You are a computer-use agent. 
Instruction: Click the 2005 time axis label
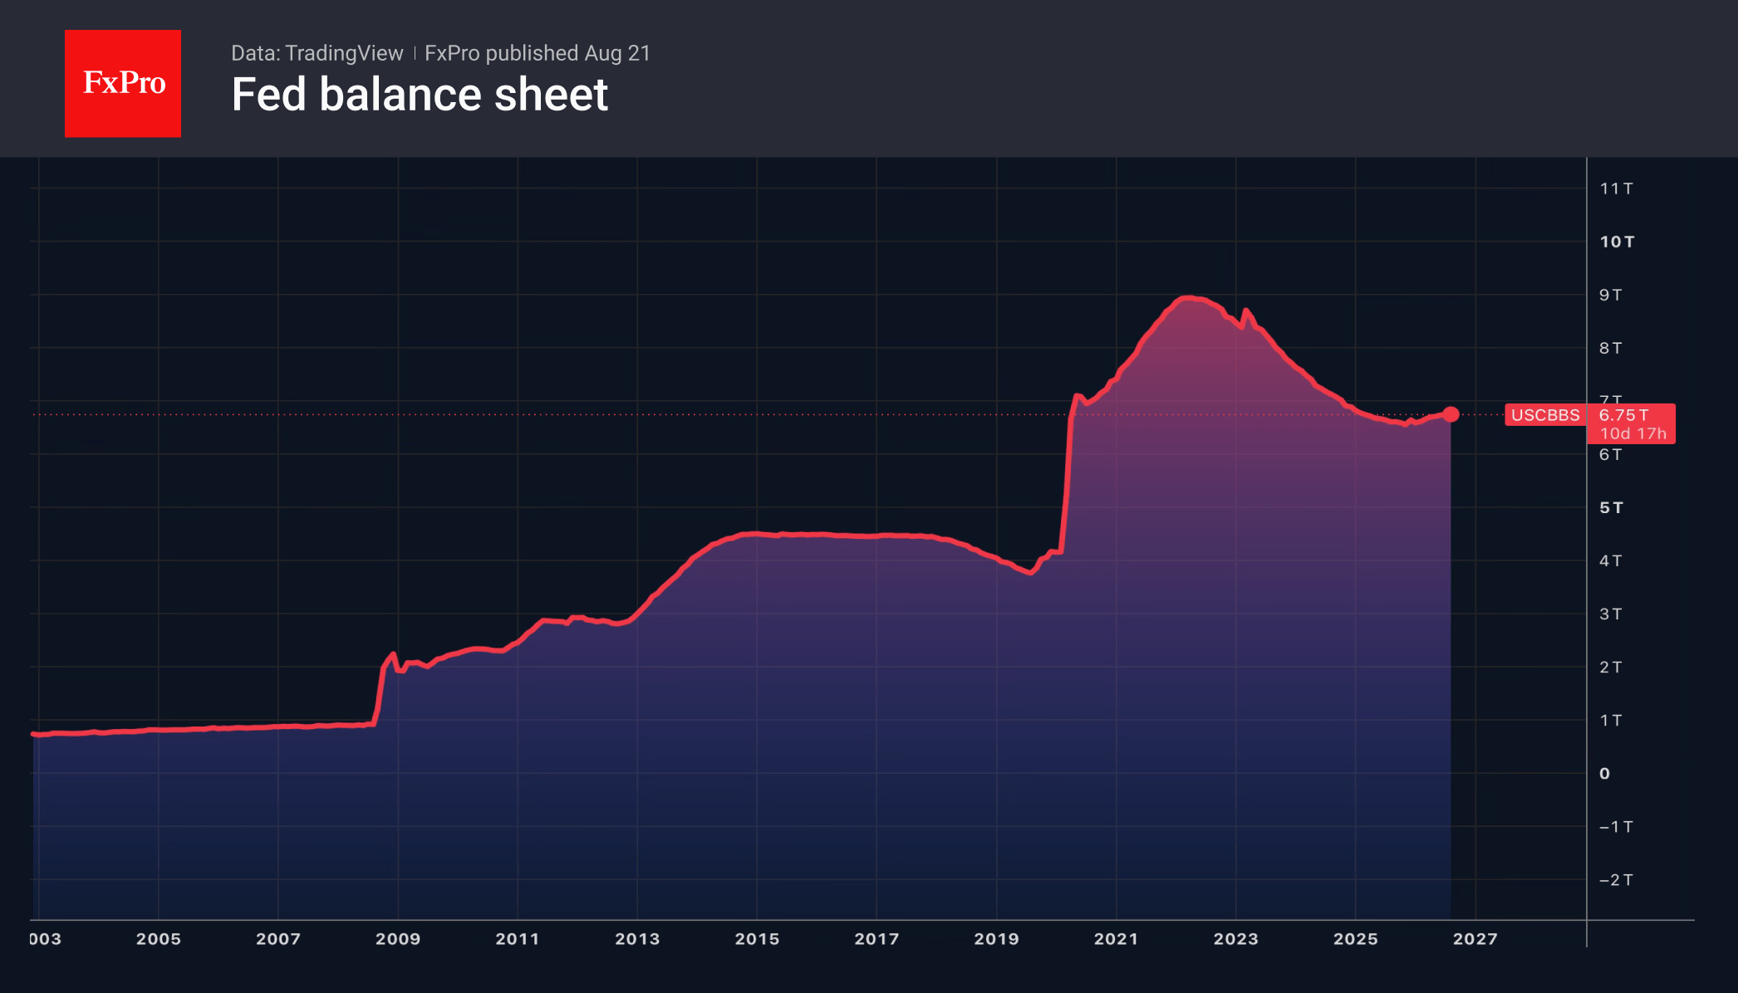(x=159, y=938)
